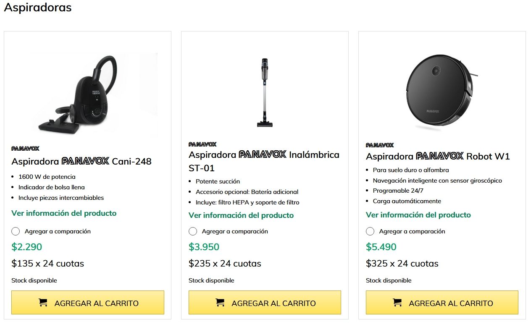531x327 pixels.
Task: Click the Aspiradora Panavox Cani-248 title
Action: (x=81, y=161)
